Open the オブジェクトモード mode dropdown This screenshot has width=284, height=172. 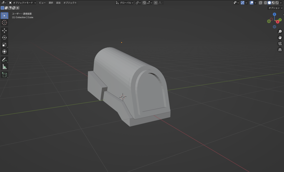tap(22, 3)
